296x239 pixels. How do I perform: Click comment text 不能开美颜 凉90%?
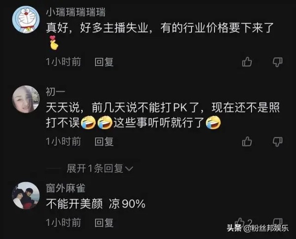coord(96,204)
